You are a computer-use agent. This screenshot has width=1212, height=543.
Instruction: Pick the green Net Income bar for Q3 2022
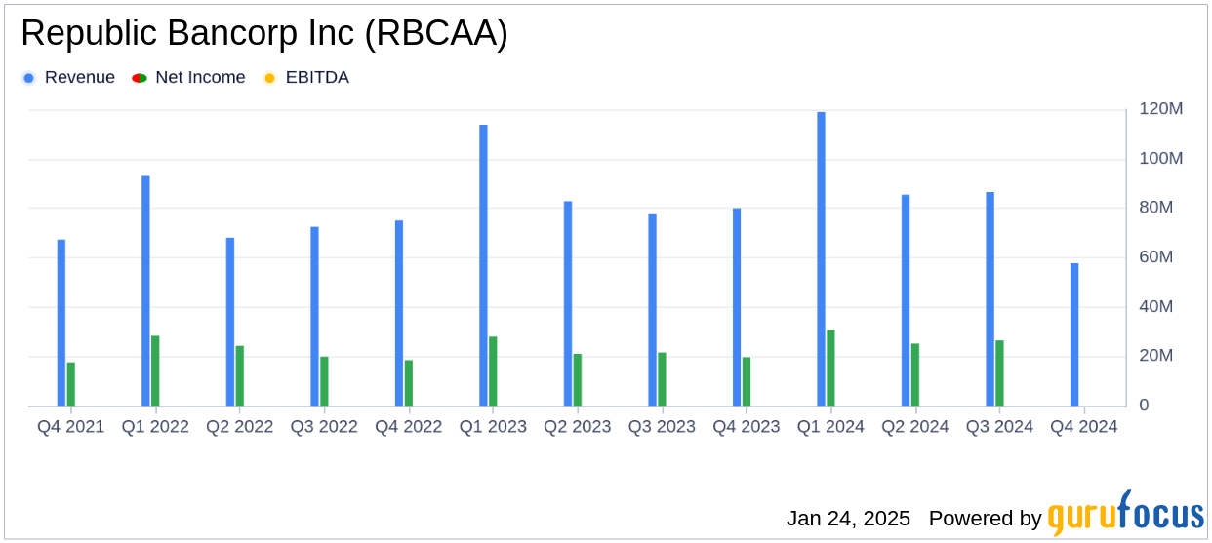(324, 381)
